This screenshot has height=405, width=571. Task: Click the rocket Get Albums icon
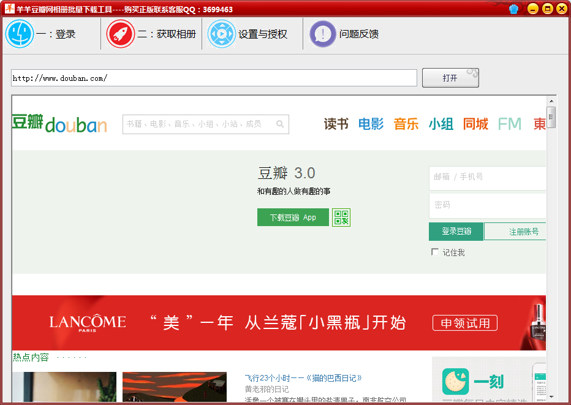pyautogui.click(x=121, y=34)
